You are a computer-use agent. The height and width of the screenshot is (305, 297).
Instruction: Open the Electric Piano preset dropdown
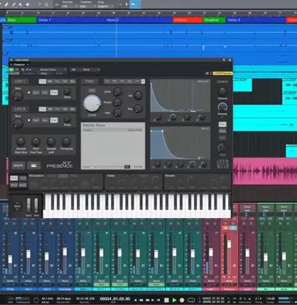[x=52, y=70]
